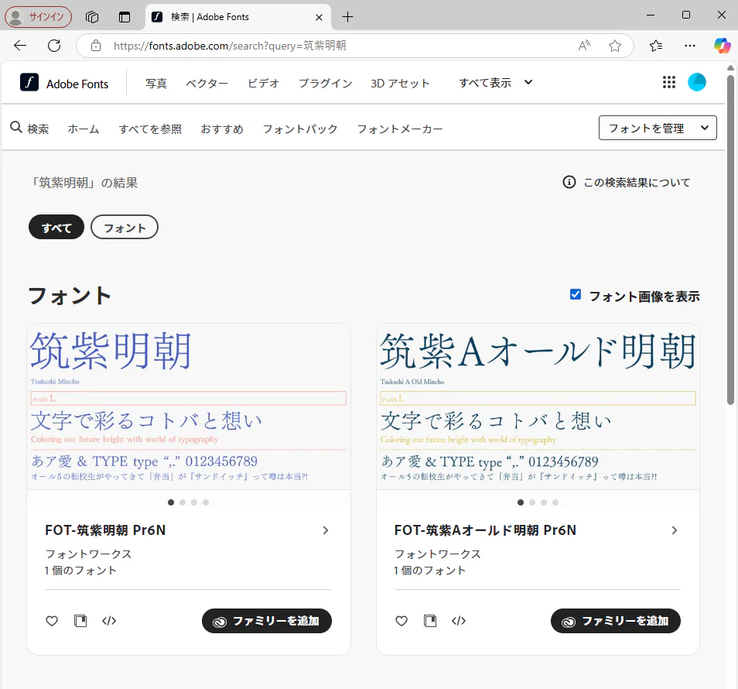
Task: Select the すべて filter pill
Action: [x=56, y=228]
